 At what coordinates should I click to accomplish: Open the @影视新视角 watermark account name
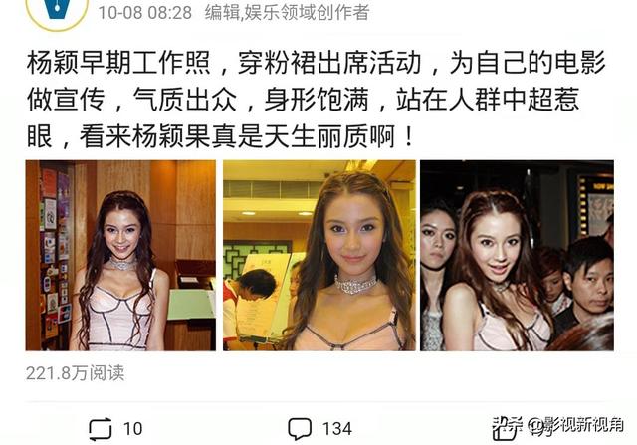[576, 425]
